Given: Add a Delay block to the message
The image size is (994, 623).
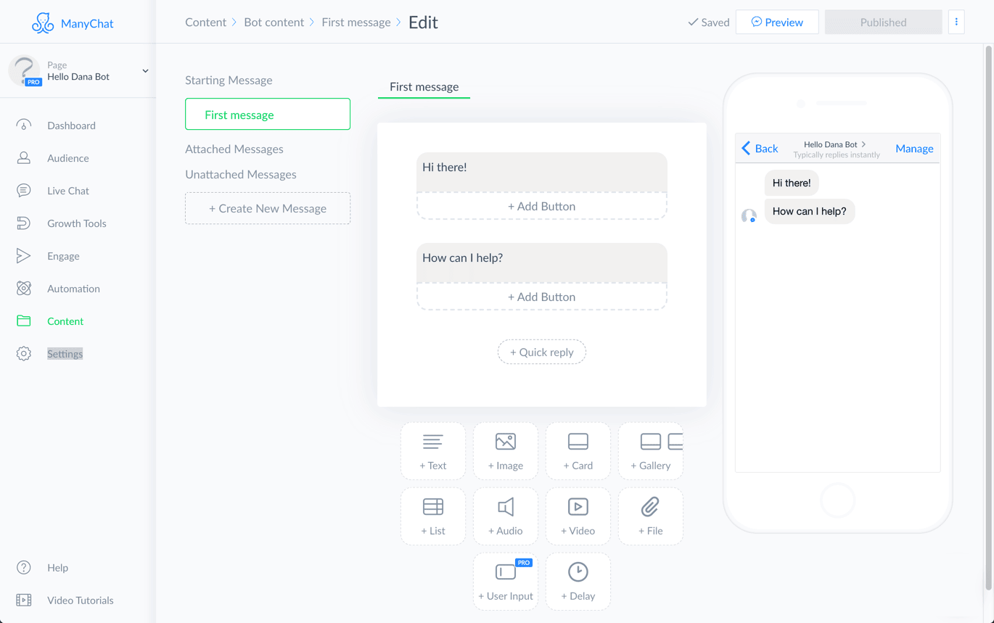Looking at the screenshot, I should [578, 581].
